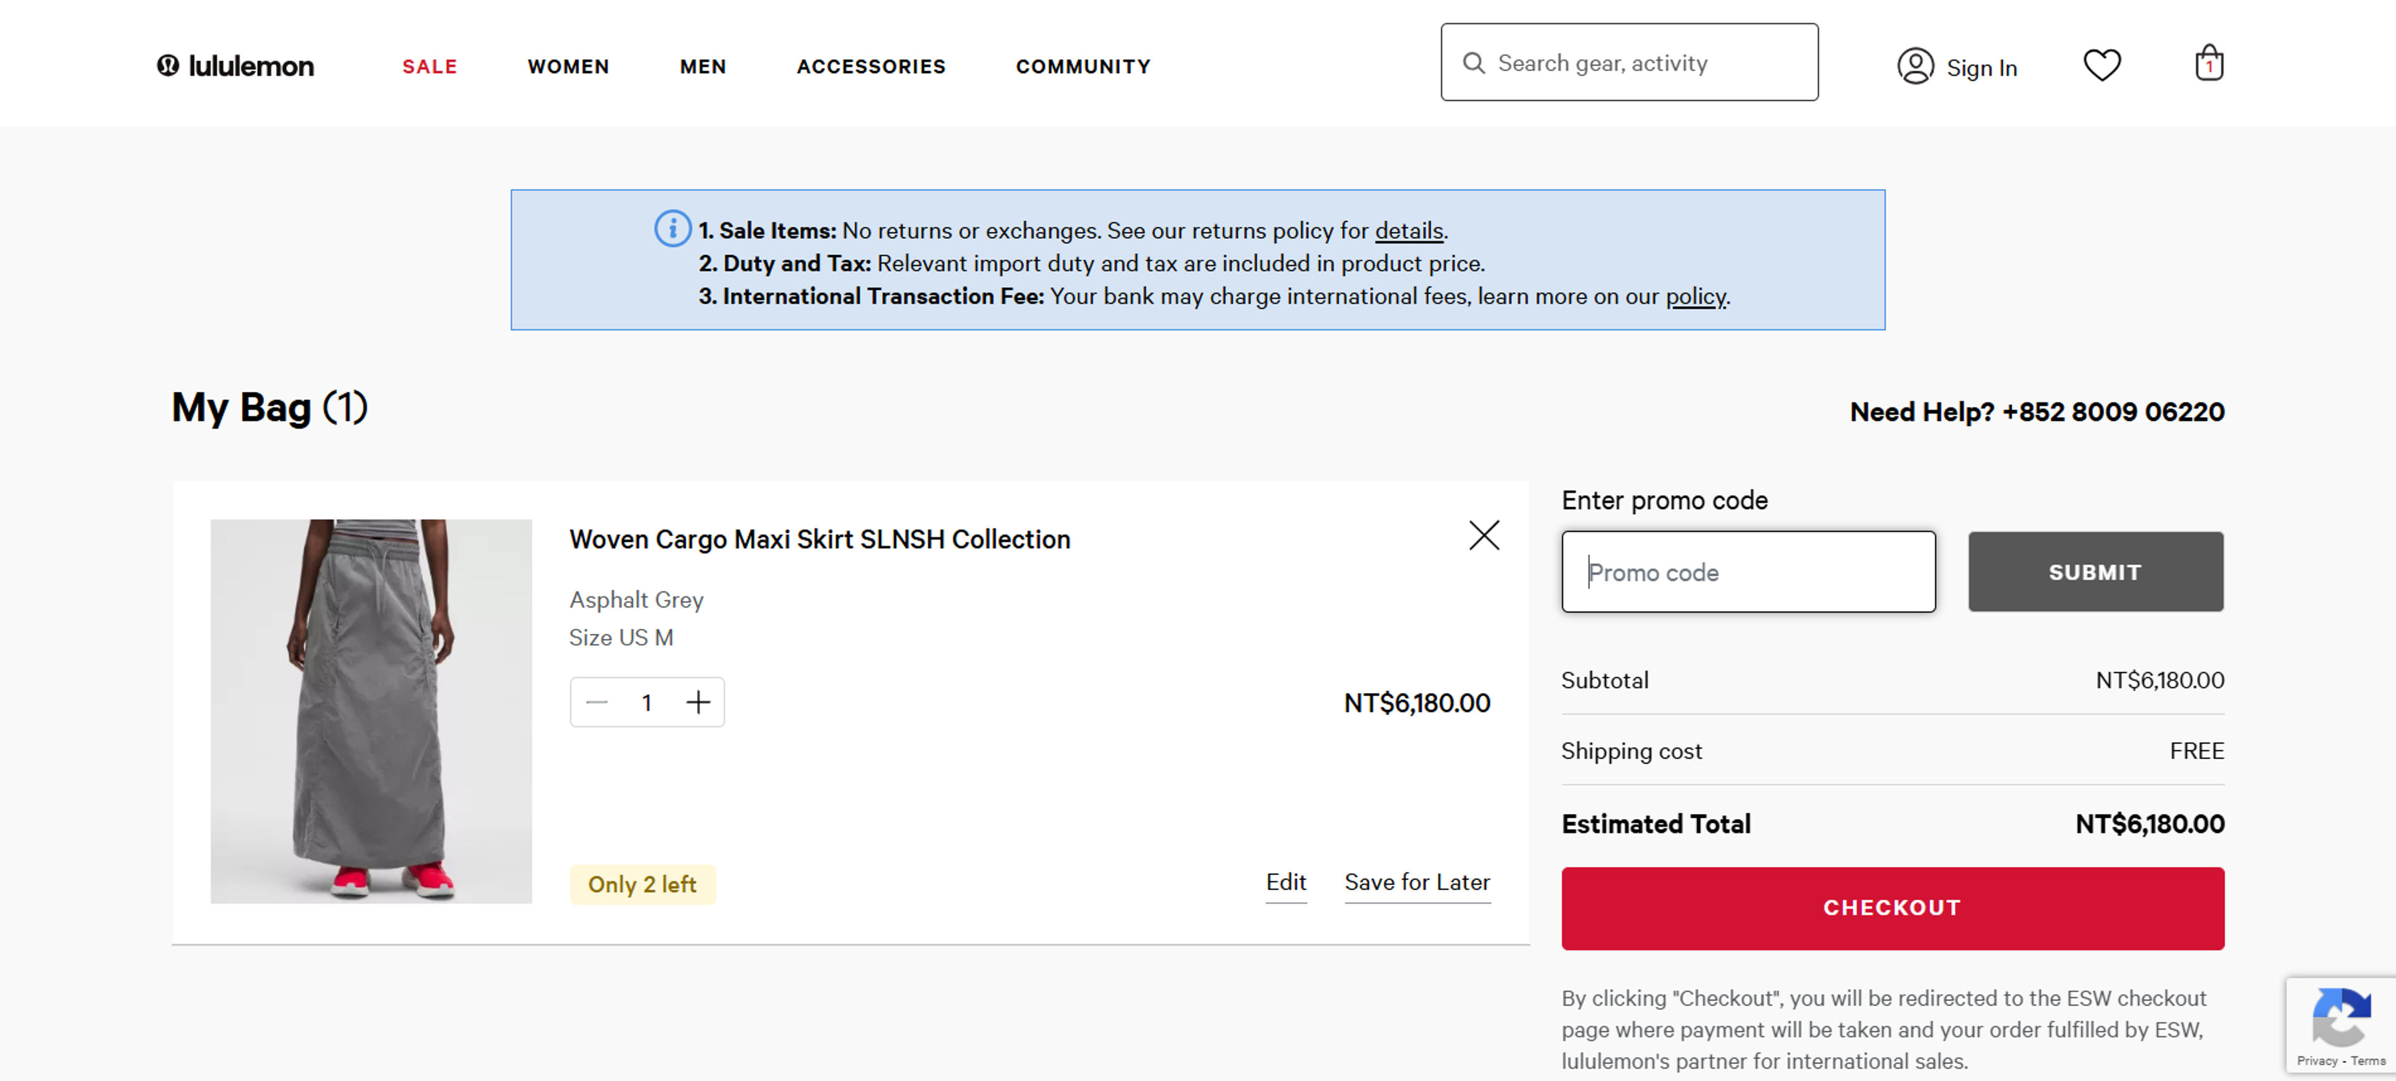Click the lululemon logo
Image resolution: width=2396 pixels, height=1081 pixels.
point(235,65)
